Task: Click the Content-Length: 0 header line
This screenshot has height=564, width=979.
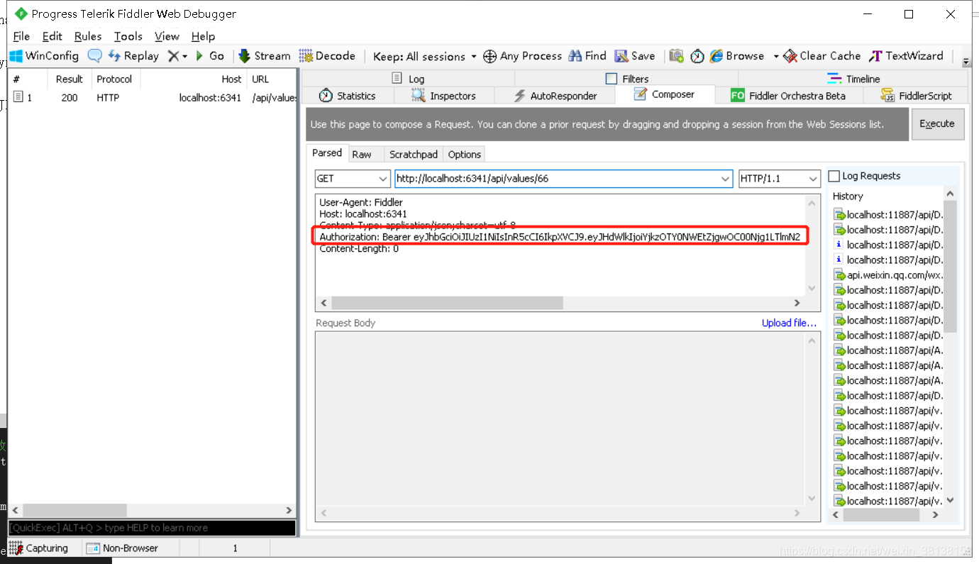Action: (x=359, y=249)
